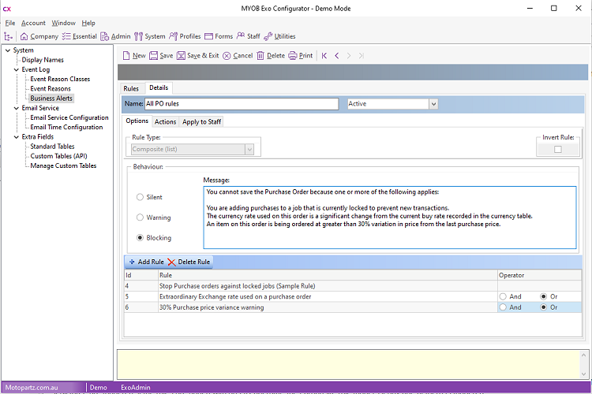
Task: Go to previous record arrow
Action: click(x=337, y=56)
